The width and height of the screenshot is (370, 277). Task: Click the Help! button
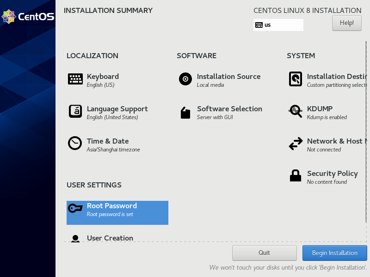pyautogui.click(x=346, y=23)
